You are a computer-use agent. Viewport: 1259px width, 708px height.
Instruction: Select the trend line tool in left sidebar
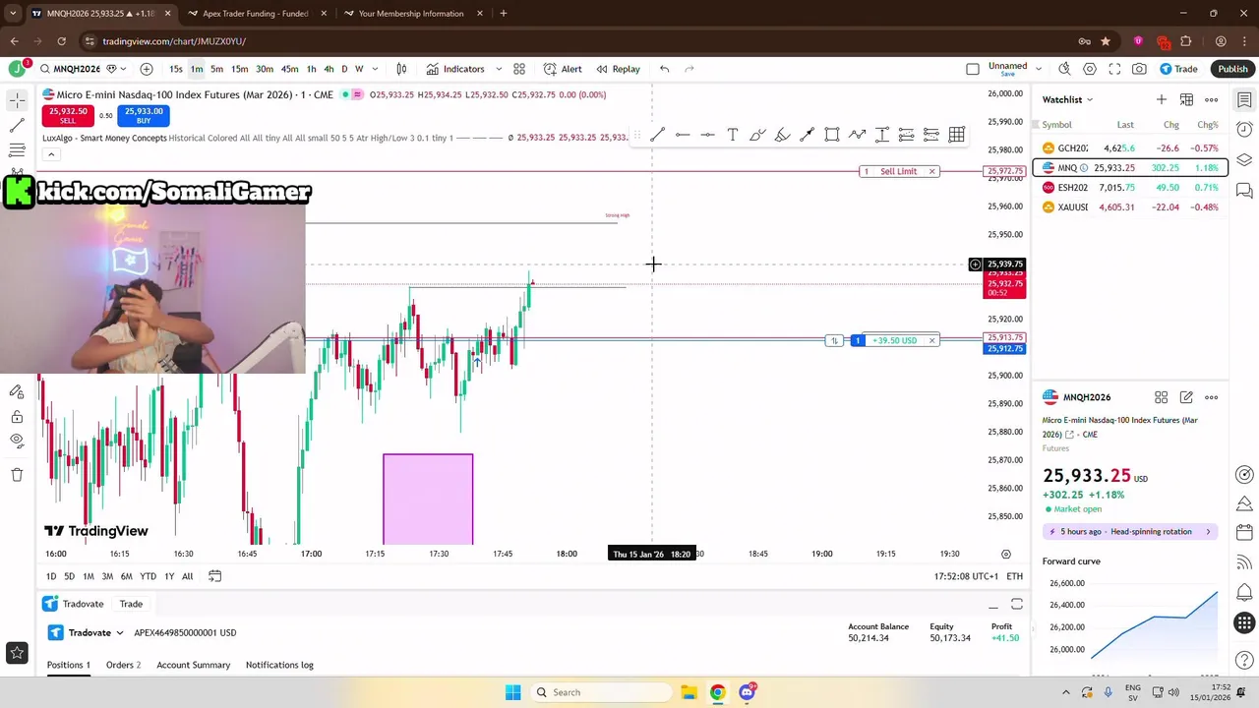(17, 125)
